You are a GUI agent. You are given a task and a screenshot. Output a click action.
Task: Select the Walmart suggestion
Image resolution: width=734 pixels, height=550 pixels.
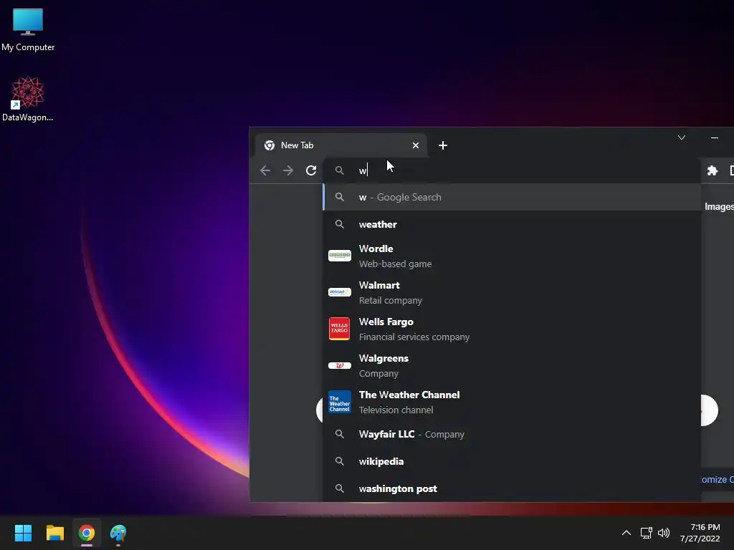tap(512, 292)
